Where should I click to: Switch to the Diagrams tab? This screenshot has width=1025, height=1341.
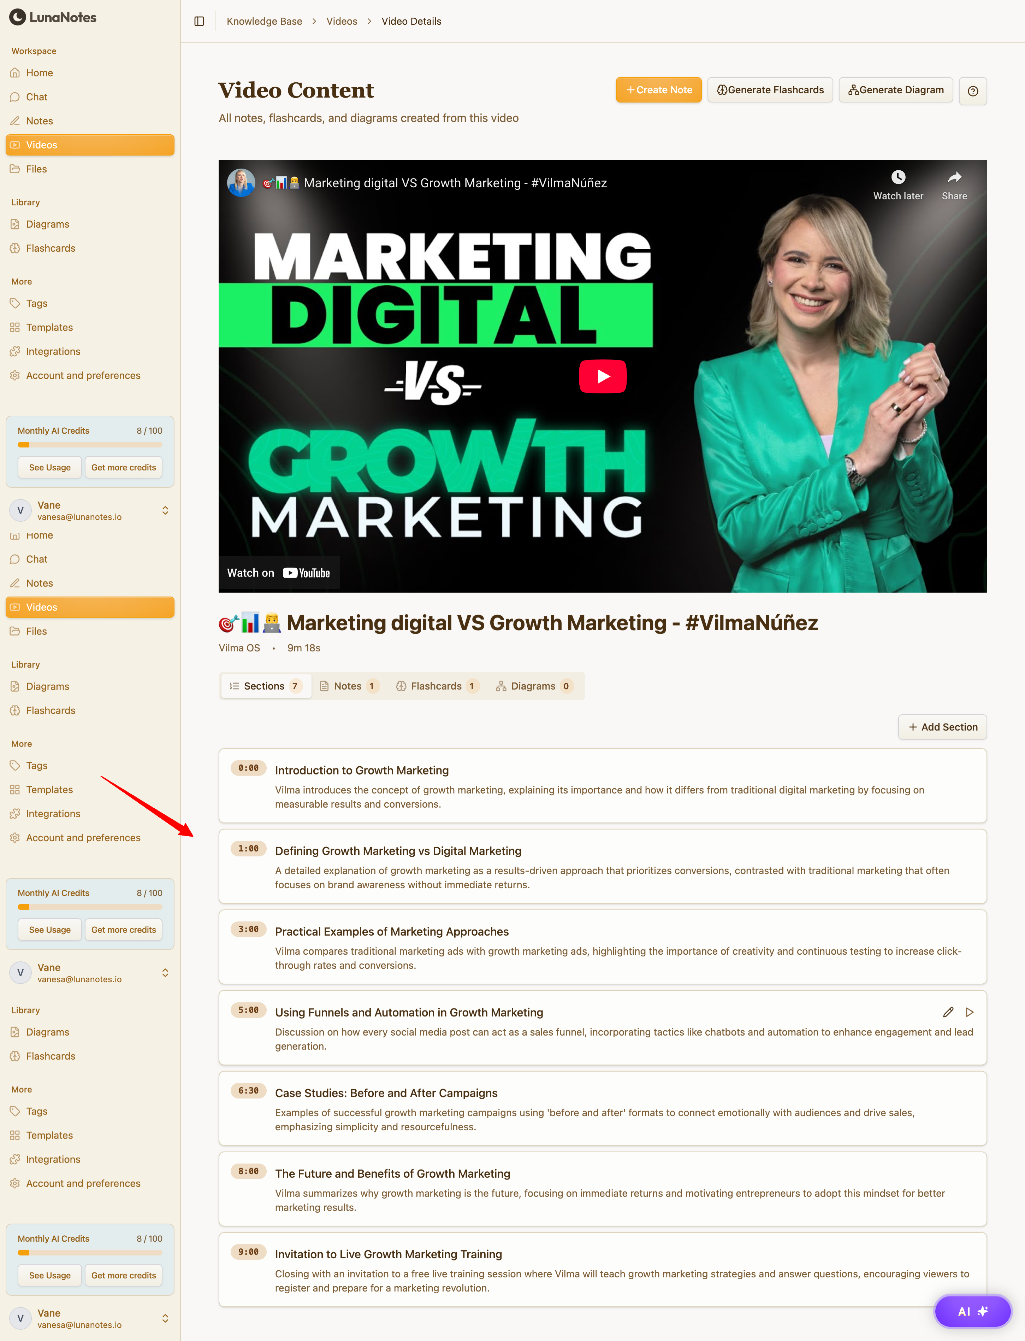click(534, 686)
